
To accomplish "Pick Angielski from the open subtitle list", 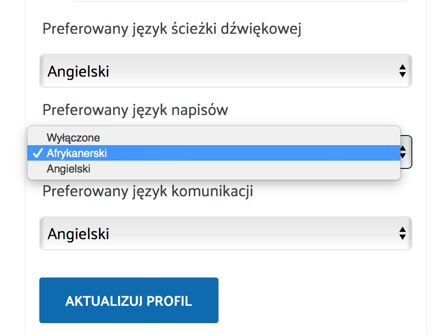I will click(69, 169).
